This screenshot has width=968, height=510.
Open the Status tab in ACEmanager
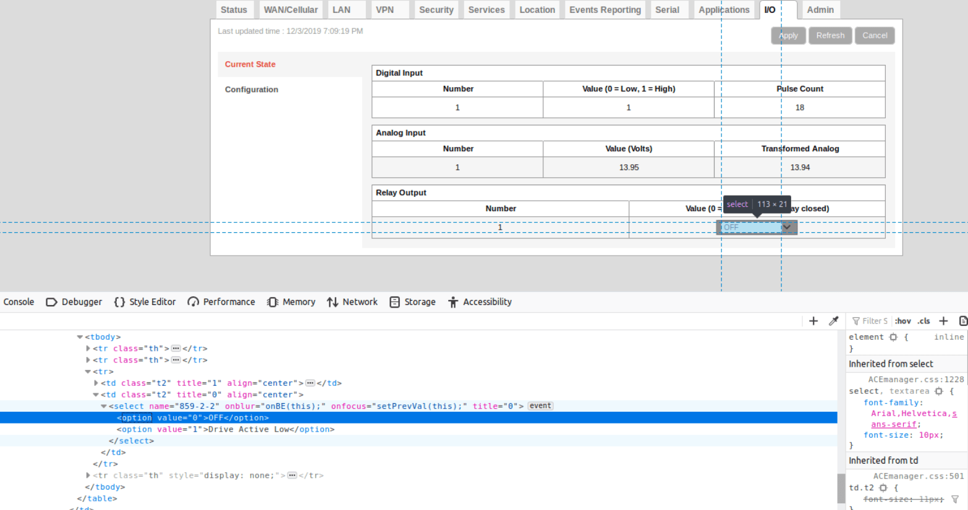tap(234, 9)
